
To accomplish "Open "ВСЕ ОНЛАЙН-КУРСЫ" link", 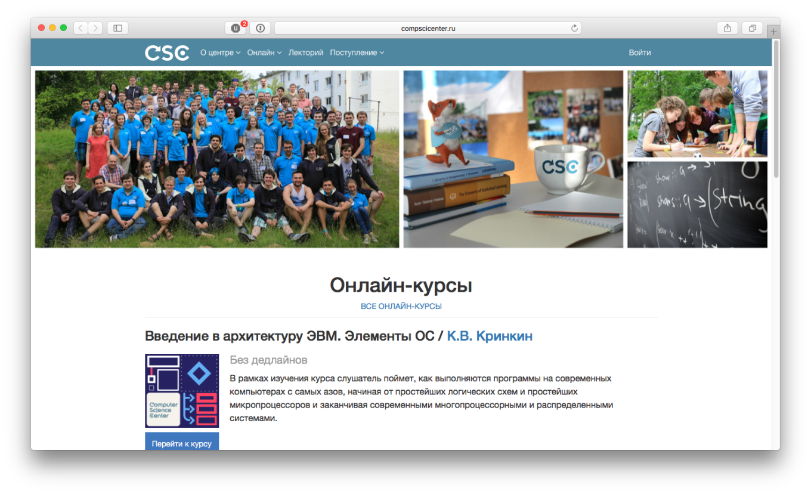I will coord(401,306).
